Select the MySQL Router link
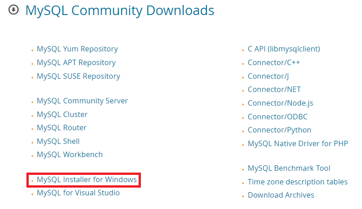Viewport: 362px width, 209px height. click(62, 127)
